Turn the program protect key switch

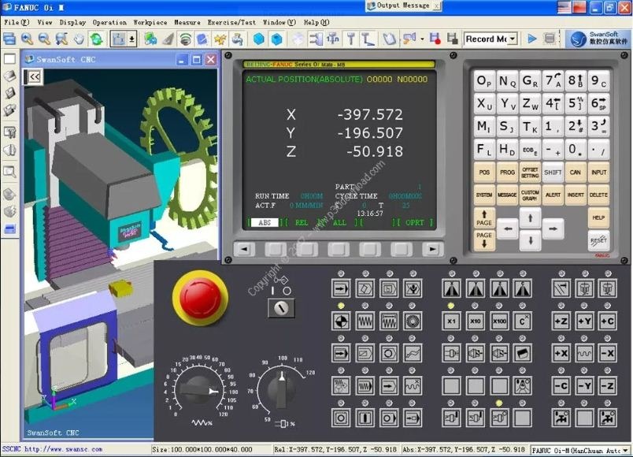tap(281, 308)
